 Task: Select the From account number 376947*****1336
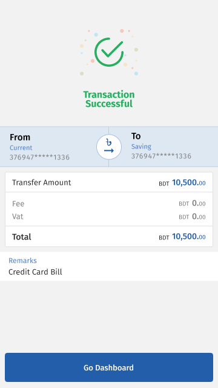tap(39, 158)
